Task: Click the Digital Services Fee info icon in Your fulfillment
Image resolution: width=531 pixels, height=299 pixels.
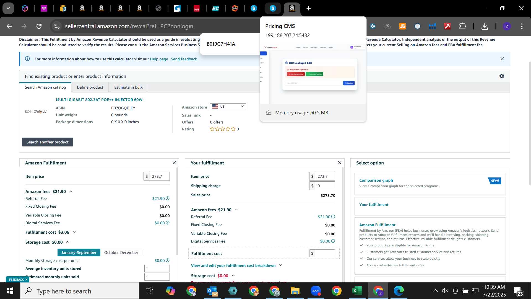Action: click(x=333, y=241)
